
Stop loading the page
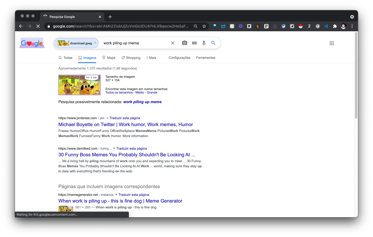38,26
